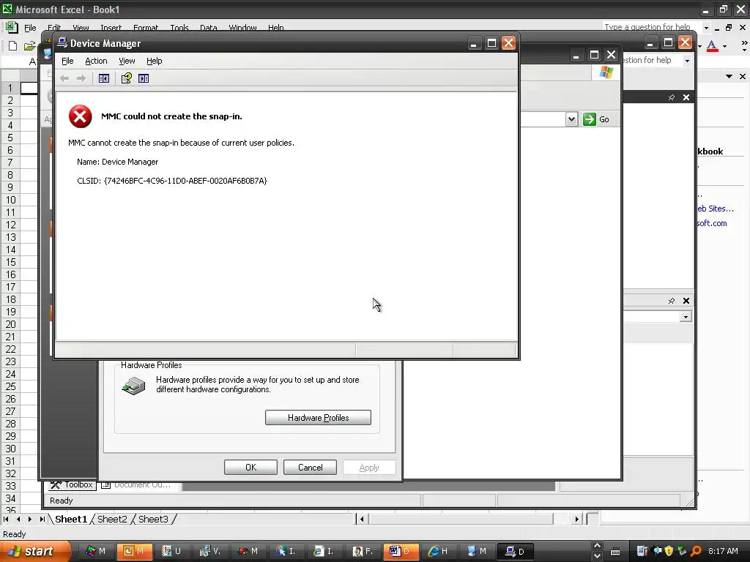Close the lower pane with its X
Screen dimensions: 750x562
click(x=686, y=301)
